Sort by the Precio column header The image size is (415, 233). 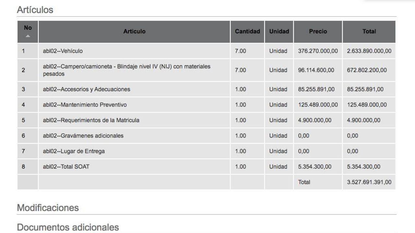[x=318, y=32]
